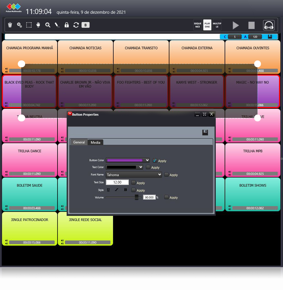This screenshot has width=283, height=290.
Task: Click the columns field showing 5
Action: pyautogui.click(x=235, y=37)
